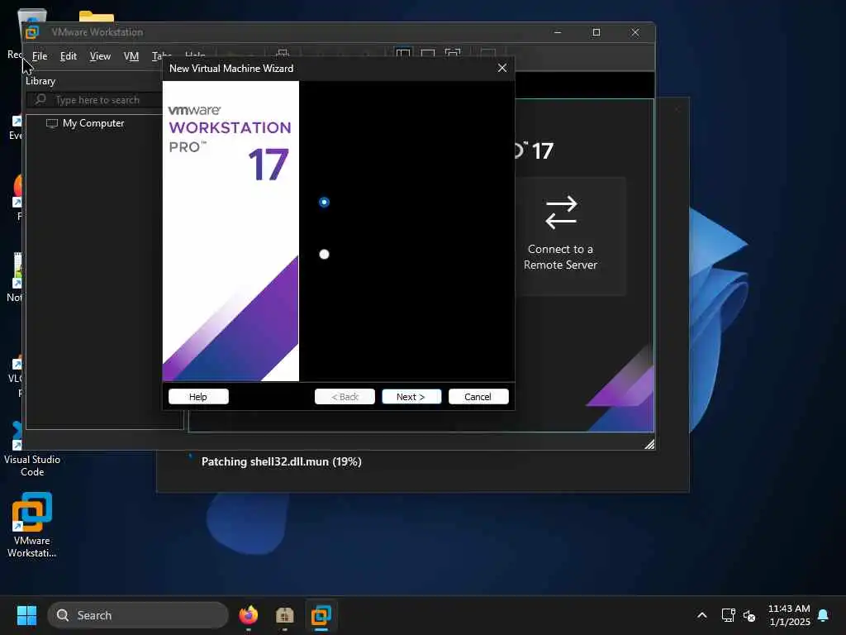Image resolution: width=846 pixels, height=635 pixels.
Task: Click the VMware window resize grip corner
Action: pos(649,444)
